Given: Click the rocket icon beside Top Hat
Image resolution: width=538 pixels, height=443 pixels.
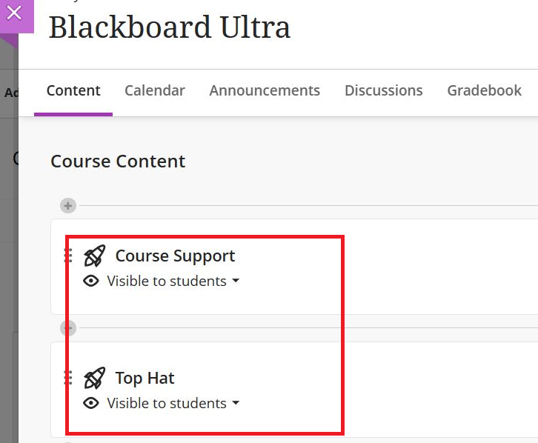Looking at the screenshot, I should (95, 378).
